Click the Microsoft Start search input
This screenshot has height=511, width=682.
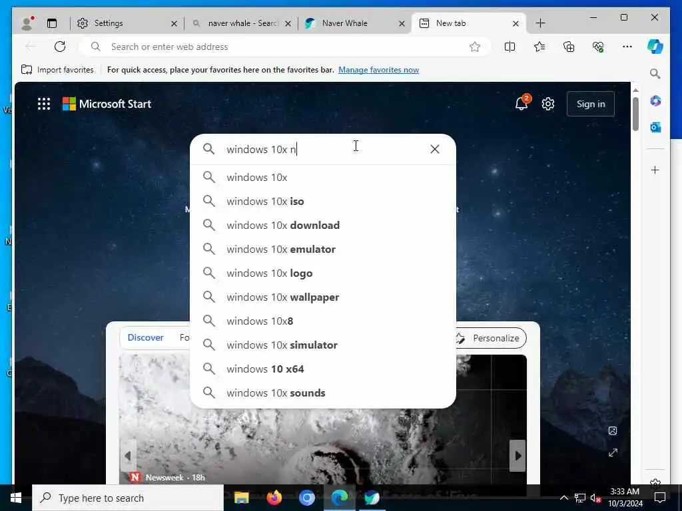pos(324,149)
